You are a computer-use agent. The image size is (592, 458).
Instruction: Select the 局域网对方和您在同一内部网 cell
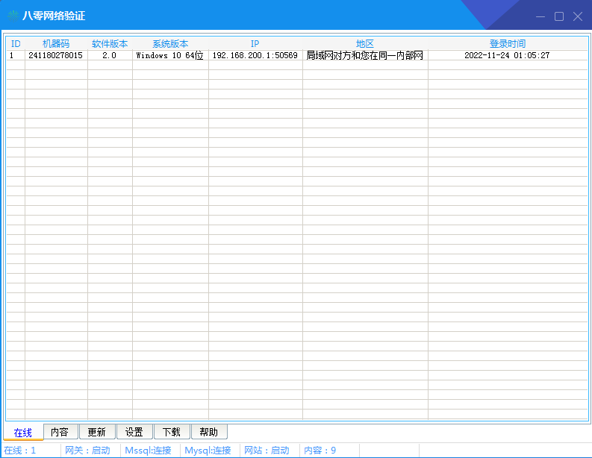365,55
